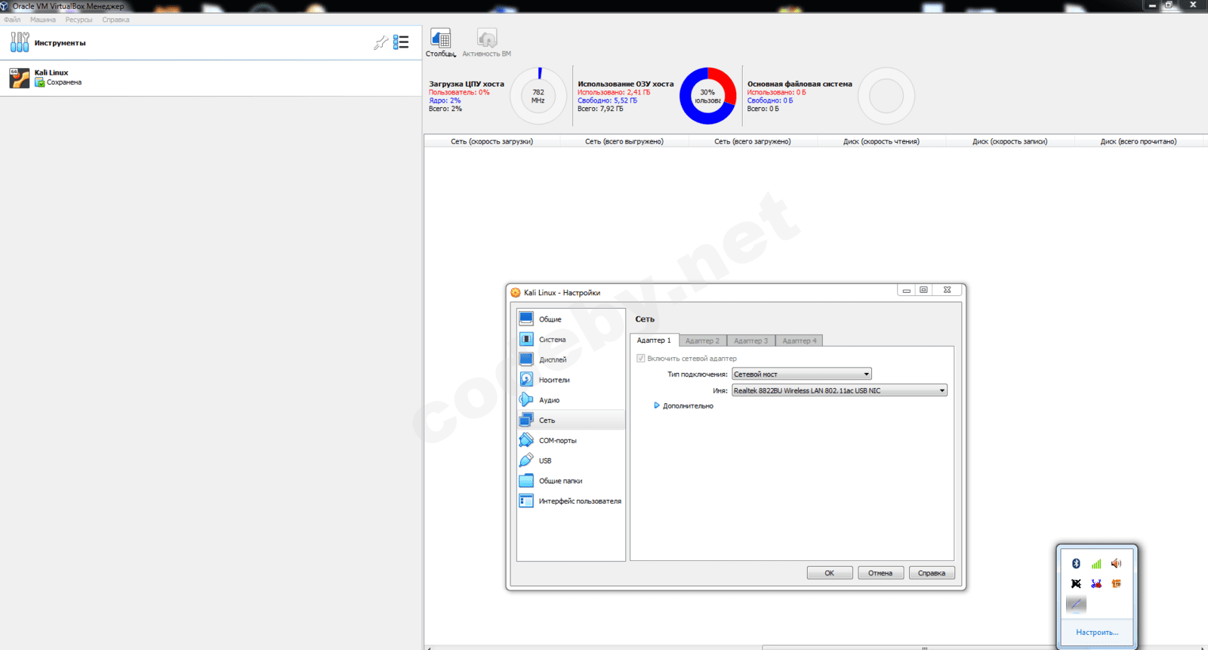
Task: Open the Общие settings category icon
Action: 526,319
